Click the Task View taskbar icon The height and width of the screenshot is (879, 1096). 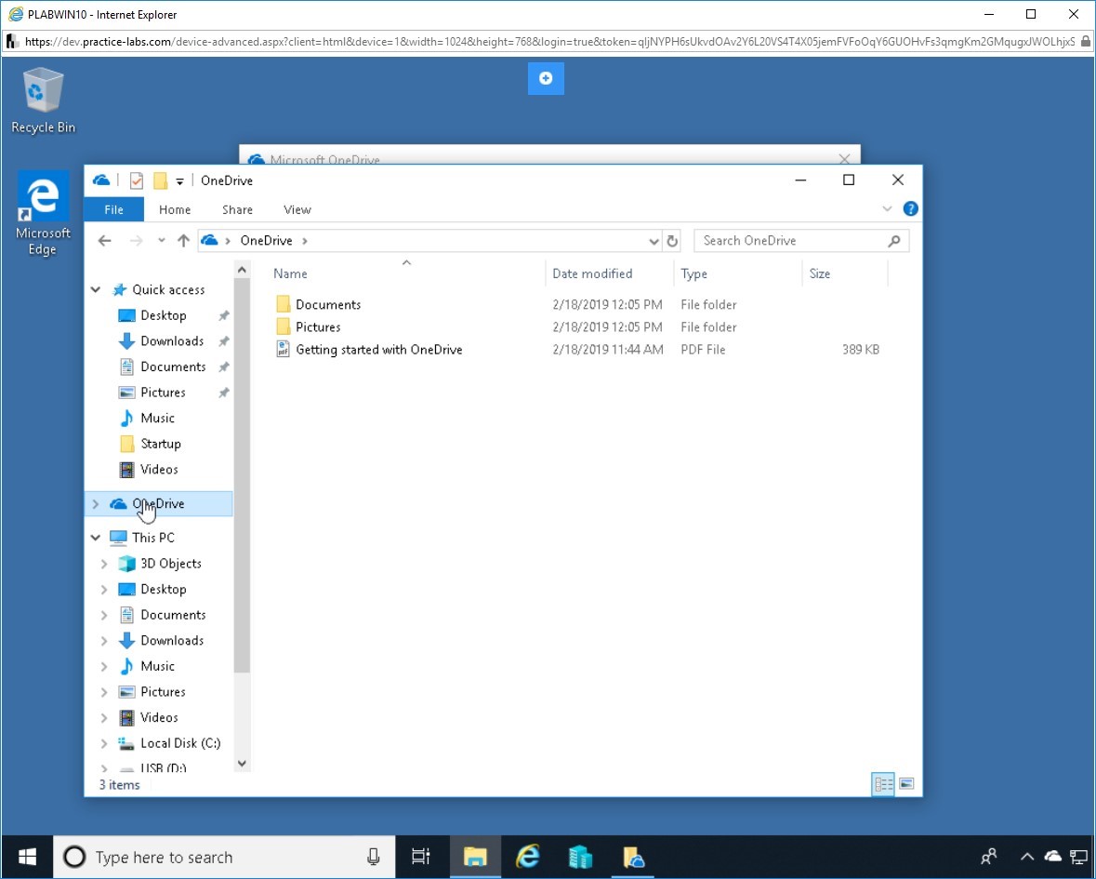[421, 857]
